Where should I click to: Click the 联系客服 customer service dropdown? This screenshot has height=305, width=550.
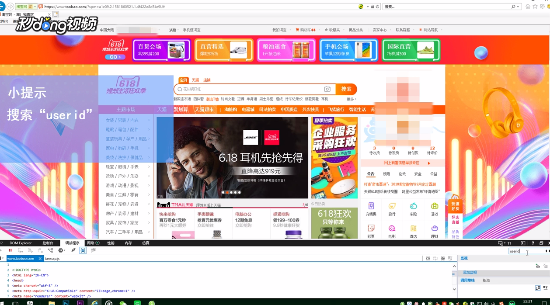(x=404, y=30)
